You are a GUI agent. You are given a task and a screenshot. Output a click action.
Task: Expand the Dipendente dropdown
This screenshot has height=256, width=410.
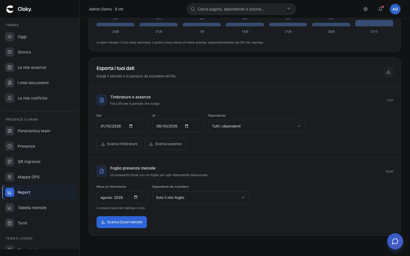click(x=257, y=126)
